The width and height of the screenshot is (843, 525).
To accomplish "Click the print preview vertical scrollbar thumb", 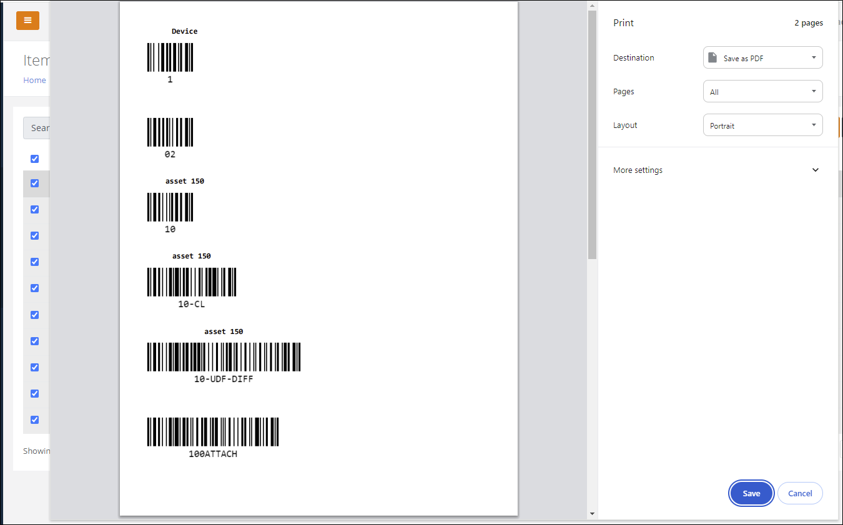I will point(592,135).
